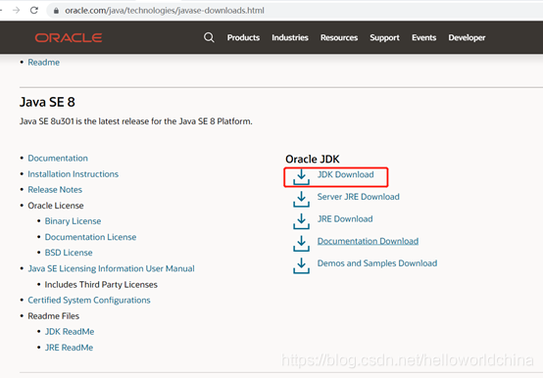
Task: Open the Readme link
Action: 44,63
